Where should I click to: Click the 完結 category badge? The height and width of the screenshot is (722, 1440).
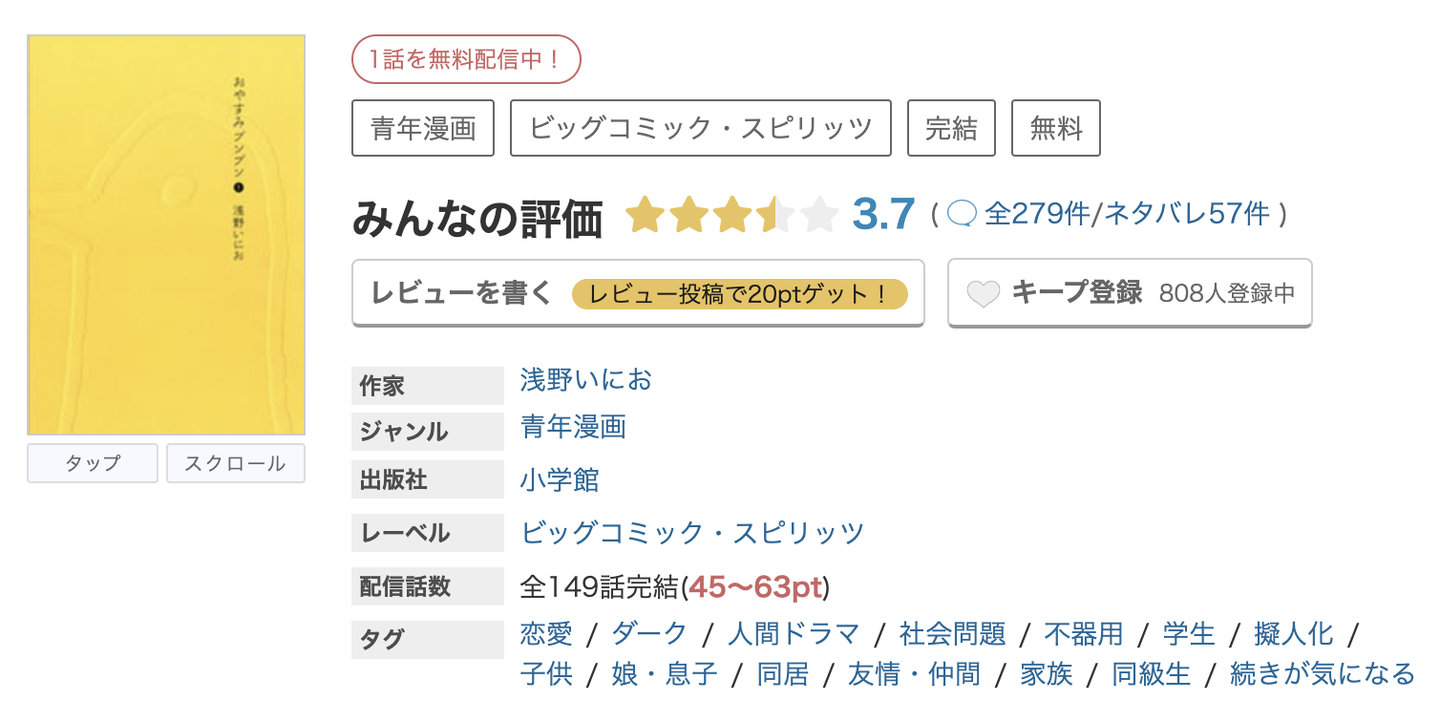pyautogui.click(x=951, y=127)
